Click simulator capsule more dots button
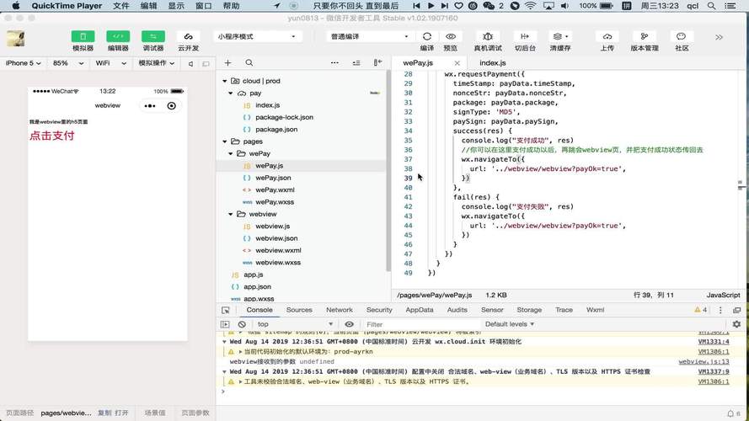Image resolution: width=749 pixels, height=421 pixels. tap(150, 106)
